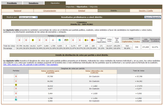Select the Nacional results level tab
Image resolution: width=163 pixels, height=105 pixels.
pos(18,11)
